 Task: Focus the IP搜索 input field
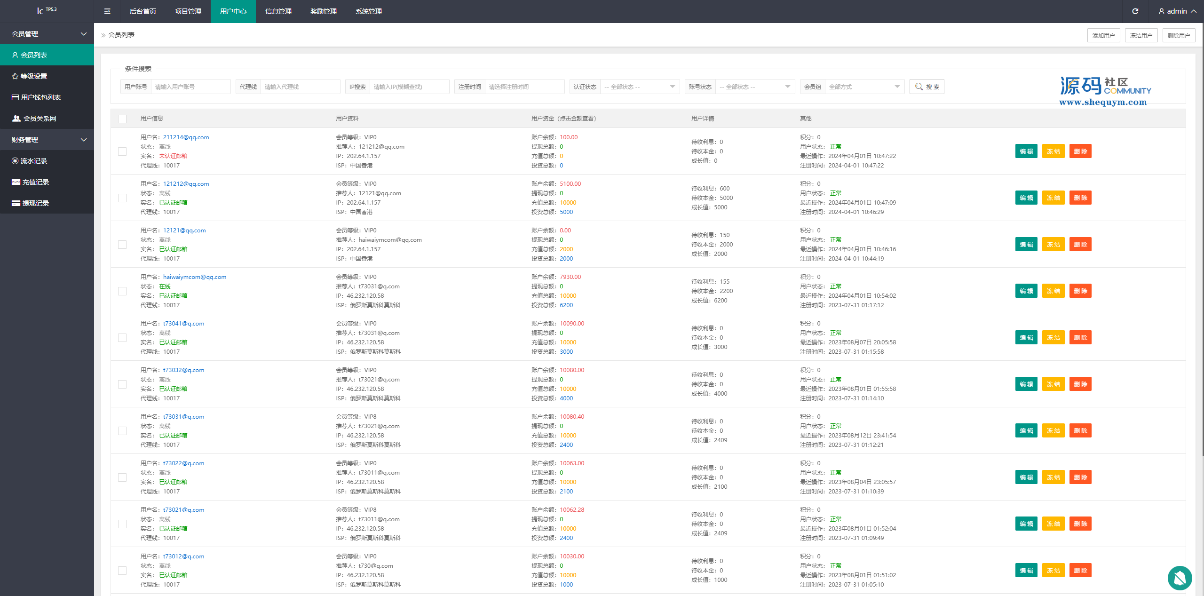410,87
